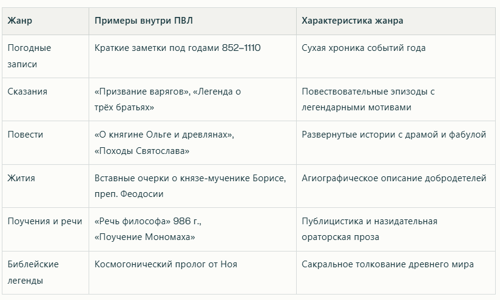This screenshot has width=500, height=300.
Task: Click the «О княгине Ольге и древлянах» cell
Action: click(164, 142)
